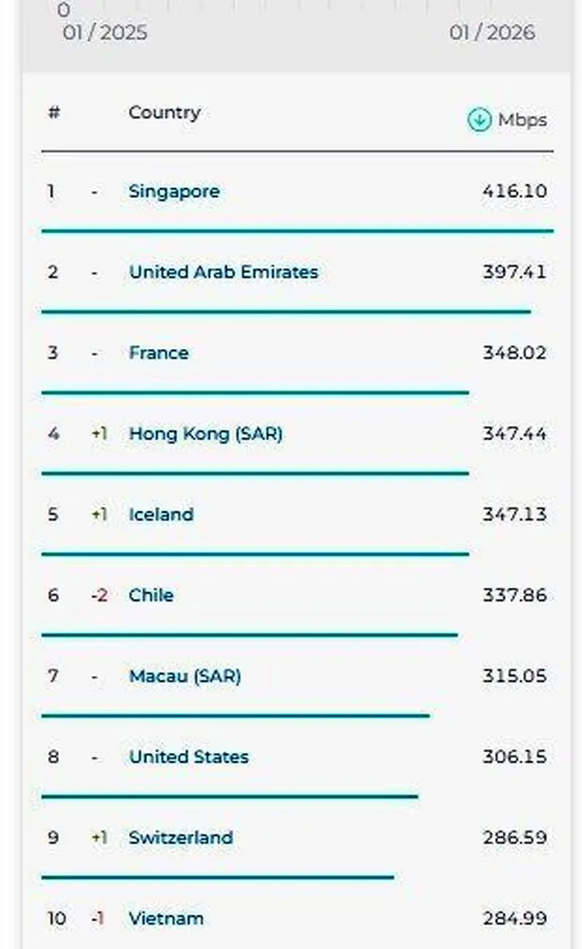Click the speed bar under Singapore
Image resolution: width=582 pixels, height=949 pixels.
tap(297, 232)
